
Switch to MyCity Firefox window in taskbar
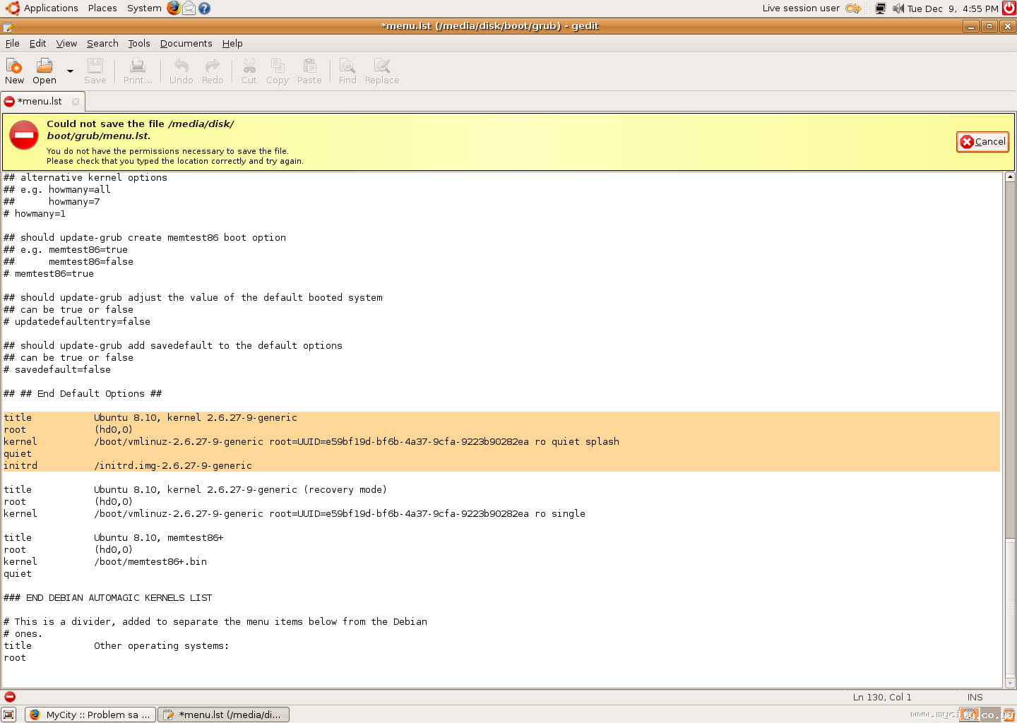pos(90,715)
